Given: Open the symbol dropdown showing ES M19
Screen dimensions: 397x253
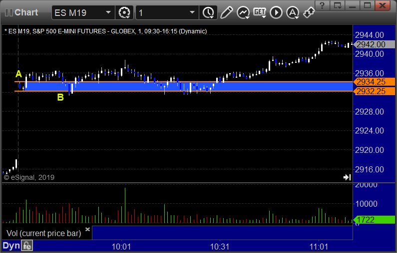Looking at the screenshot, I should click(x=83, y=12).
